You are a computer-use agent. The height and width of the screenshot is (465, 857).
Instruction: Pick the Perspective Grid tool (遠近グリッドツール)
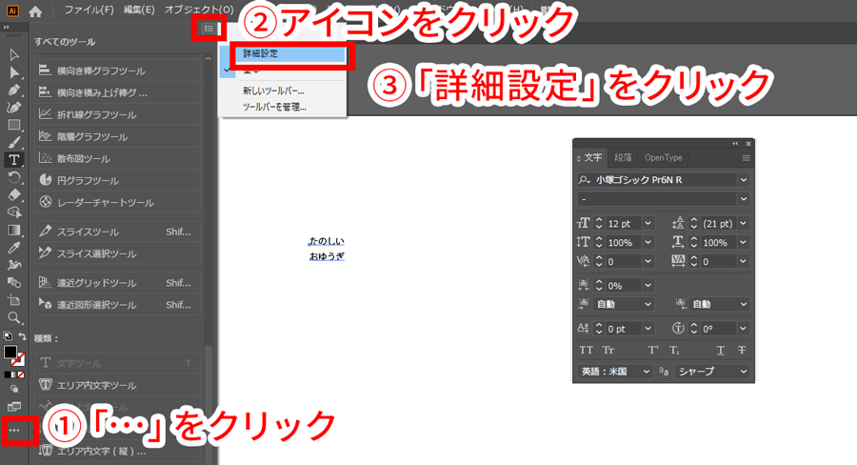[x=117, y=283]
